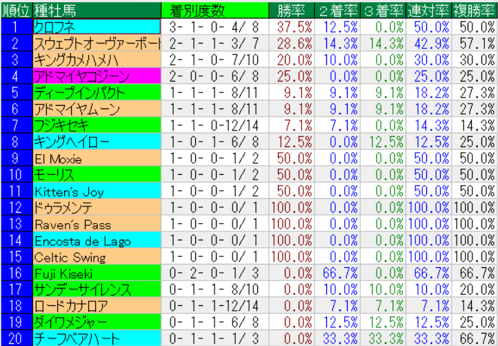
Task: Select the クロフネ sire cell
Action: point(97,27)
